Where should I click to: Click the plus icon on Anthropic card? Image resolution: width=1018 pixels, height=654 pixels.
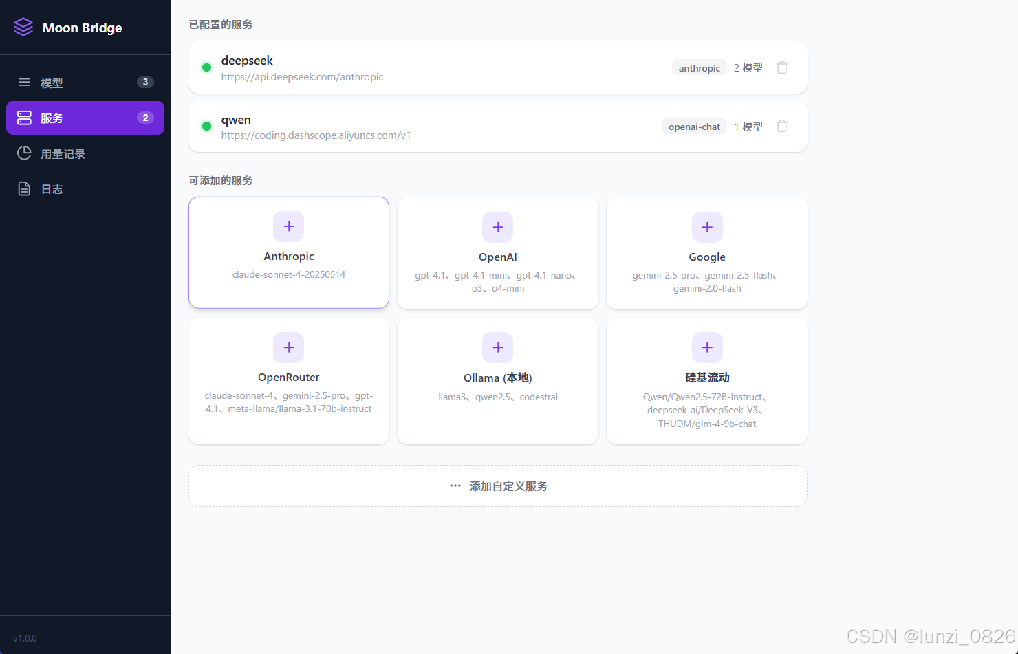289,226
